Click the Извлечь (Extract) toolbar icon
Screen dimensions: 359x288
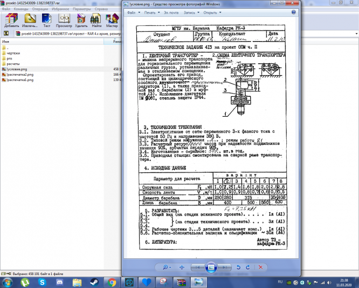click(x=30, y=21)
